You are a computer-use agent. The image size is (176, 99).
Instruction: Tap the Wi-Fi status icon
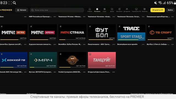click(160, 3)
